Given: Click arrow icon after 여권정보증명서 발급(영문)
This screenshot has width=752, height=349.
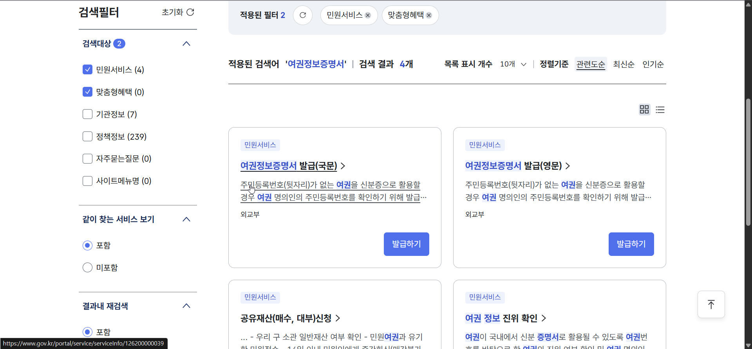Looking at the screenshot, I should click(x=568, y=166).
